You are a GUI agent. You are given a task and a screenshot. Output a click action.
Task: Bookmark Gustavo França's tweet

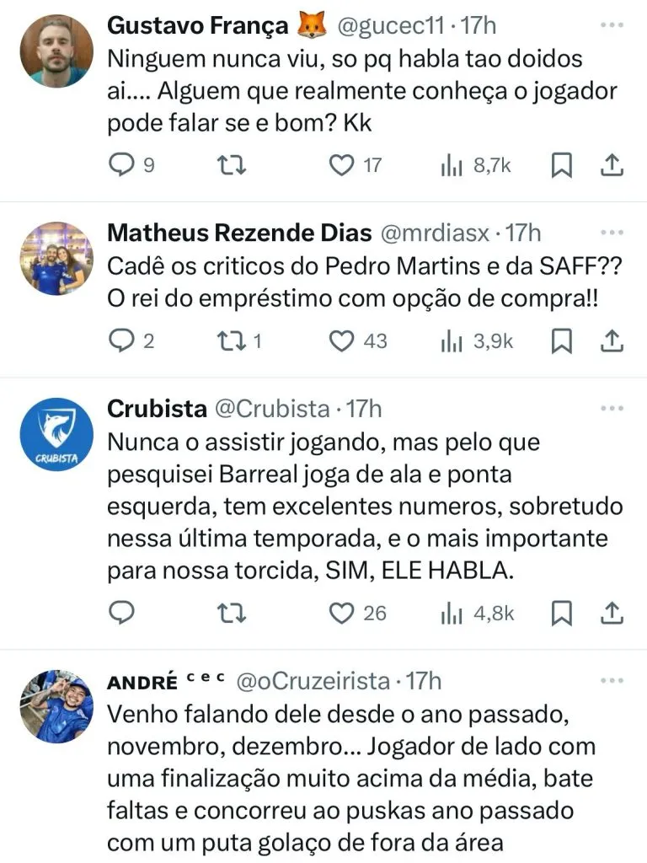561,165
